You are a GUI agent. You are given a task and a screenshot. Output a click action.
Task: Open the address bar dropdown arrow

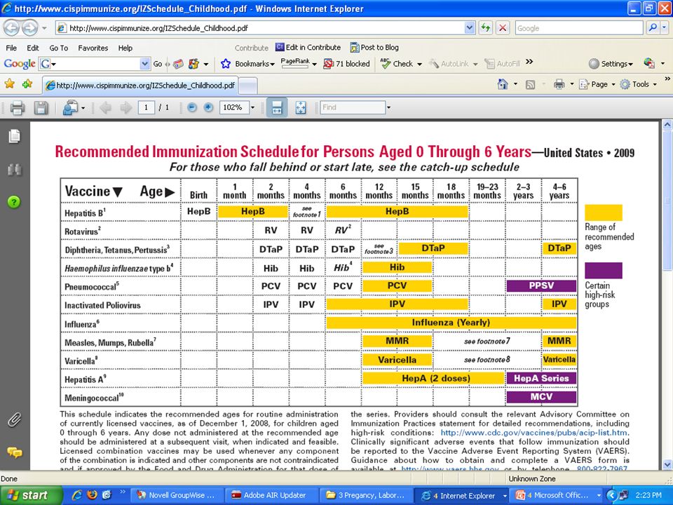click(469, 28)
